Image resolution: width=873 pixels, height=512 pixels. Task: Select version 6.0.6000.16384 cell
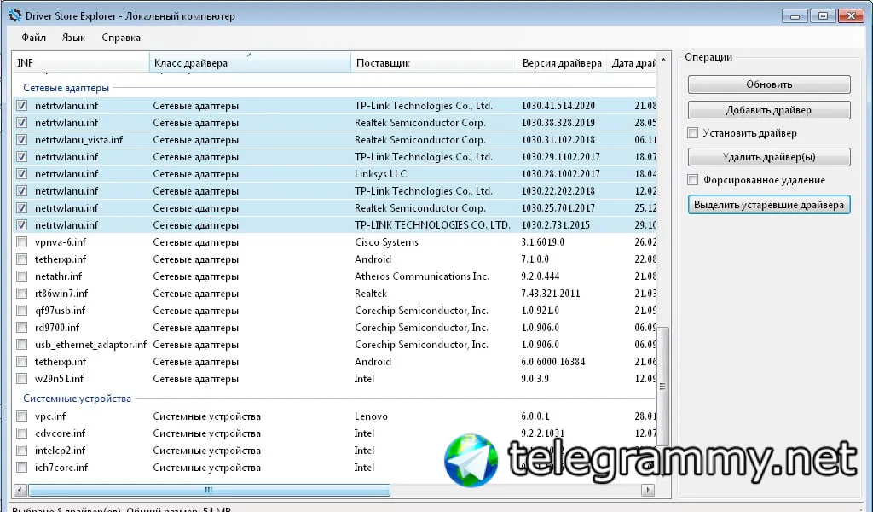coord(552,362)
